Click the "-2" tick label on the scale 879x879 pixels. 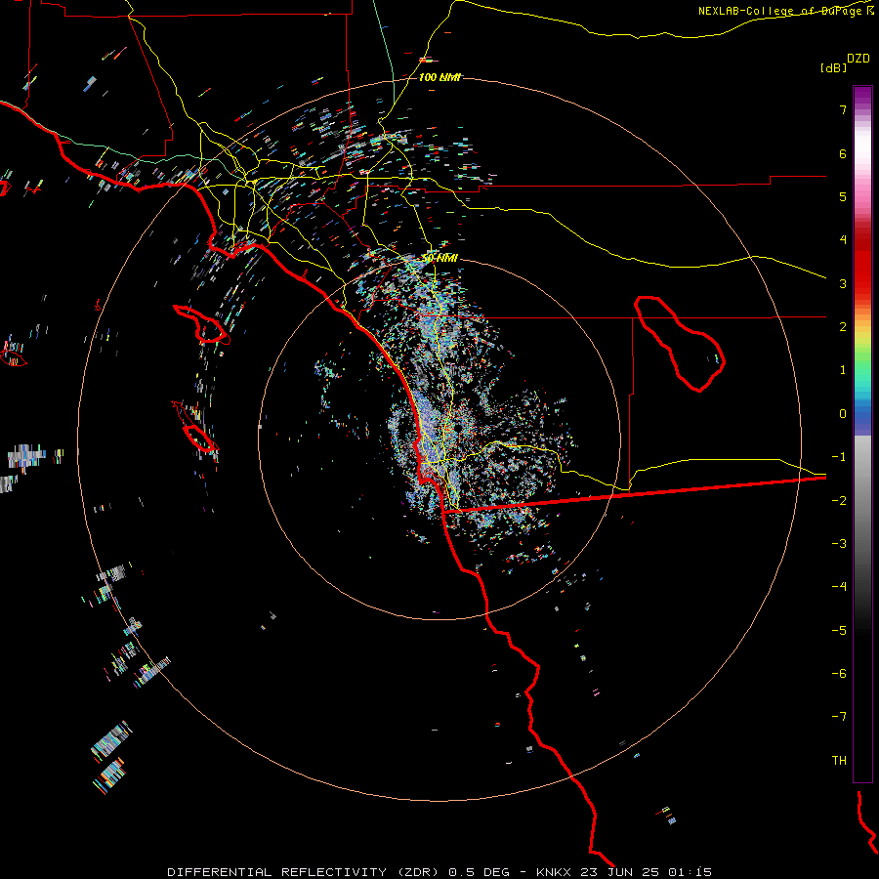pyautogui.click(x=839, y=501)
